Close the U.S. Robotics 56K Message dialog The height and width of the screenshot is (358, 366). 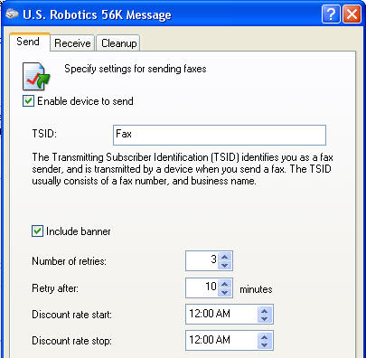coord(352,14)
